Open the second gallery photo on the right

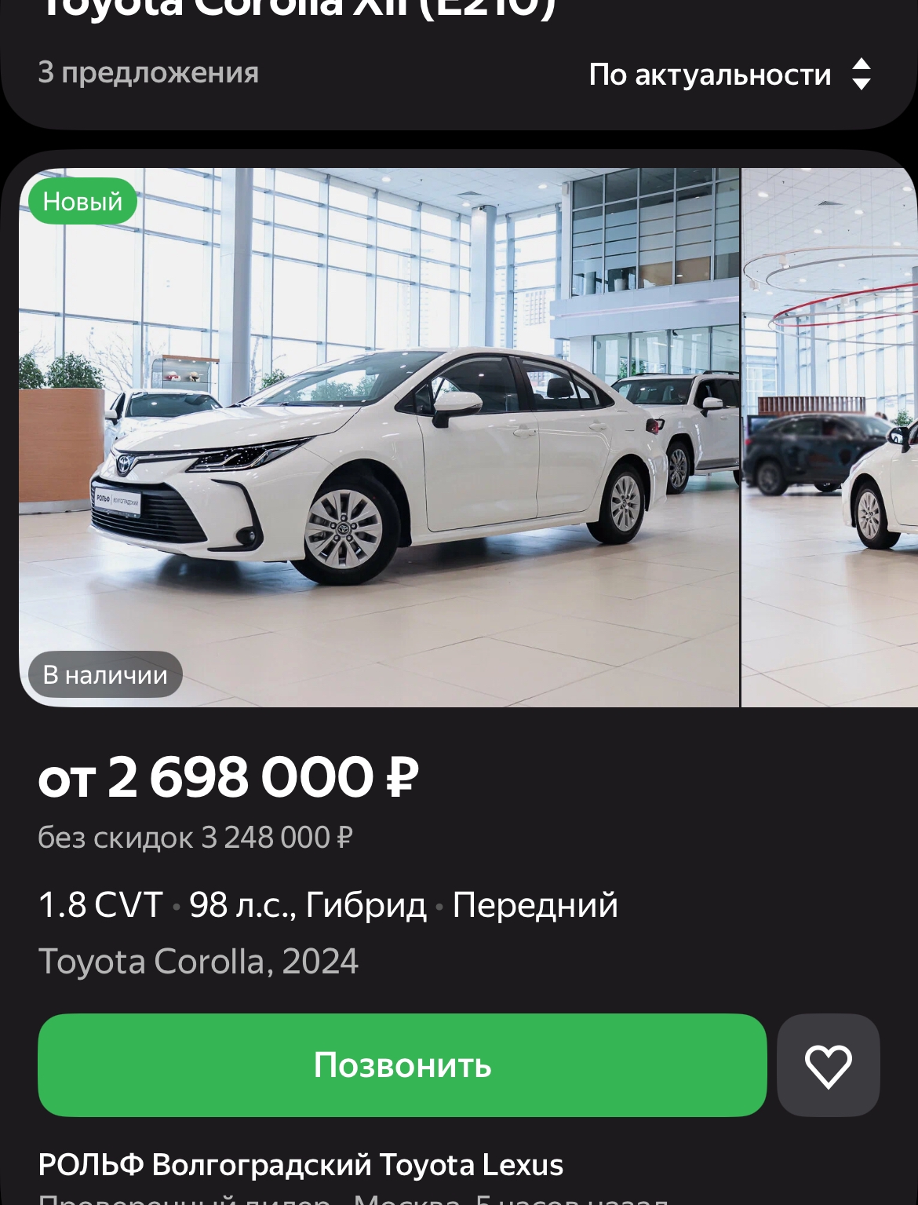[x=829, y=437]
